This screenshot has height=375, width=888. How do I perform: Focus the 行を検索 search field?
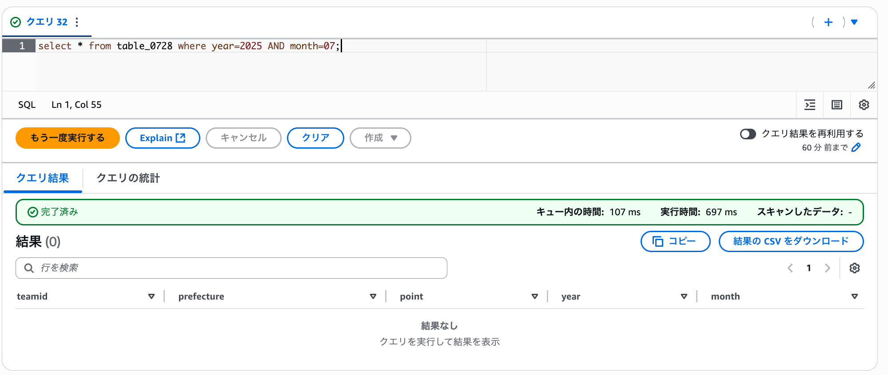(231, 268)
